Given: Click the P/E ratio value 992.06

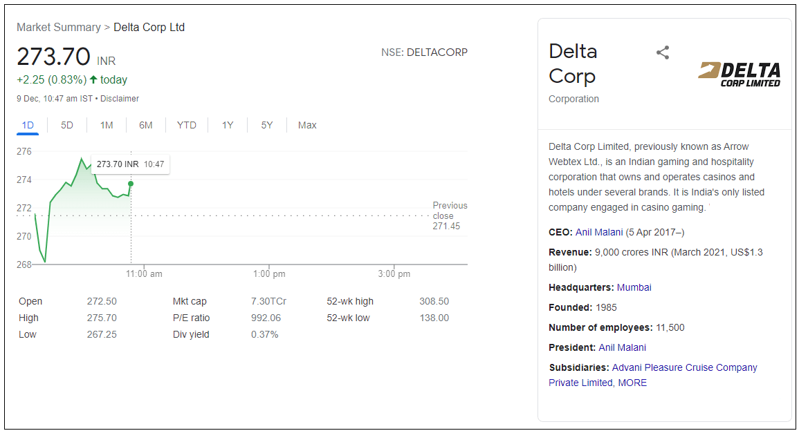Looking at the screenshot, I should coord(266,318).
